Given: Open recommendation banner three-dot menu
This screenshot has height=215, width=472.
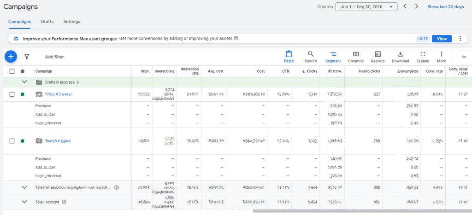Looking at the screenshot, I should point(460,39).
